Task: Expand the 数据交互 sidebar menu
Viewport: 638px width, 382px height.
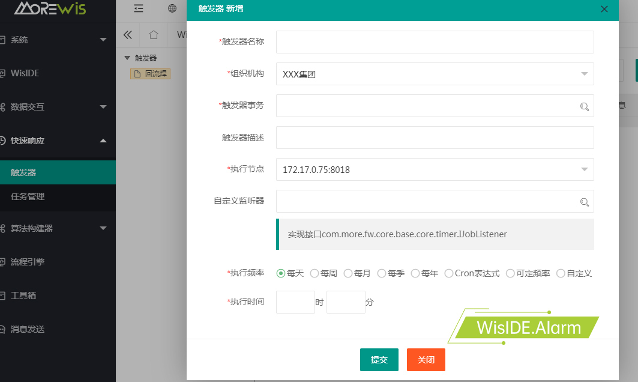Action: click(x=54, y=107)
